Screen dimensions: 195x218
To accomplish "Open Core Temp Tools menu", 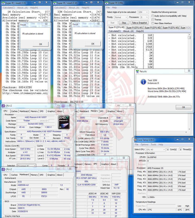I will tap(153, 145).
